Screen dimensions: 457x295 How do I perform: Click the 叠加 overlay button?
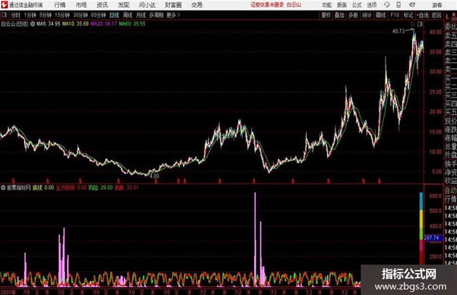(x=339, y=15)
